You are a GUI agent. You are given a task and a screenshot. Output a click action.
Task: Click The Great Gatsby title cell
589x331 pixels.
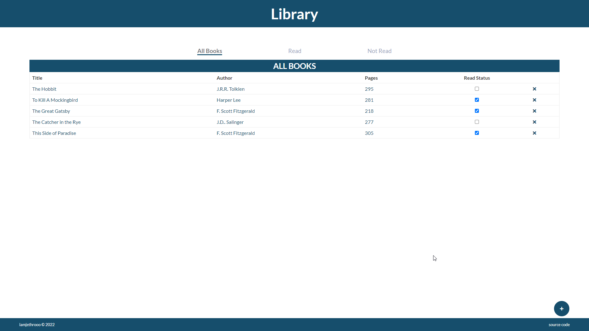click(x=51, y=111)
